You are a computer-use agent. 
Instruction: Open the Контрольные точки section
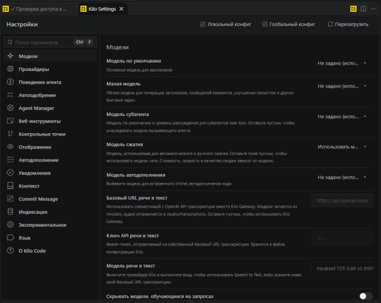click(50, 134)
